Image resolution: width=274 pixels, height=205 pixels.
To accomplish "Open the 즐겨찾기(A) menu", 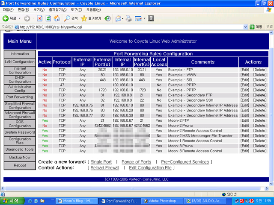I will click(58, 10).
